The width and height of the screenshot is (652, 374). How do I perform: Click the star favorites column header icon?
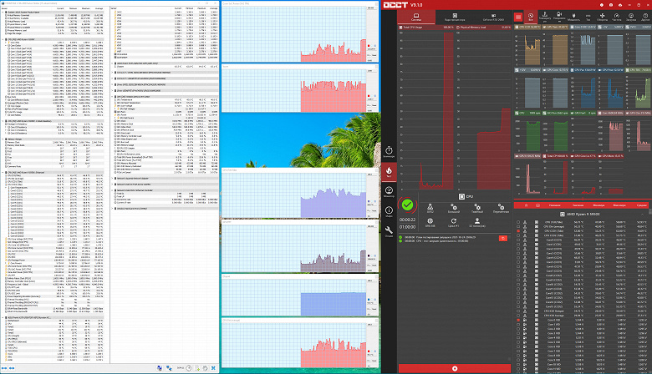click(x=526, y=205)
